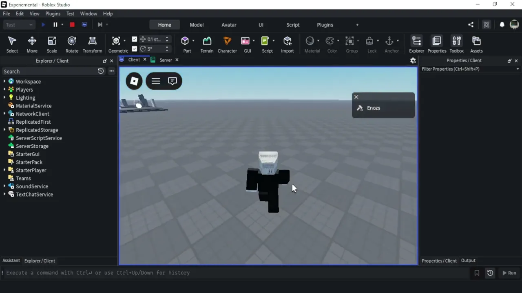Open the Part type dropdown arrow
This screenshot has height=293, width=522.
click(193, 41)
